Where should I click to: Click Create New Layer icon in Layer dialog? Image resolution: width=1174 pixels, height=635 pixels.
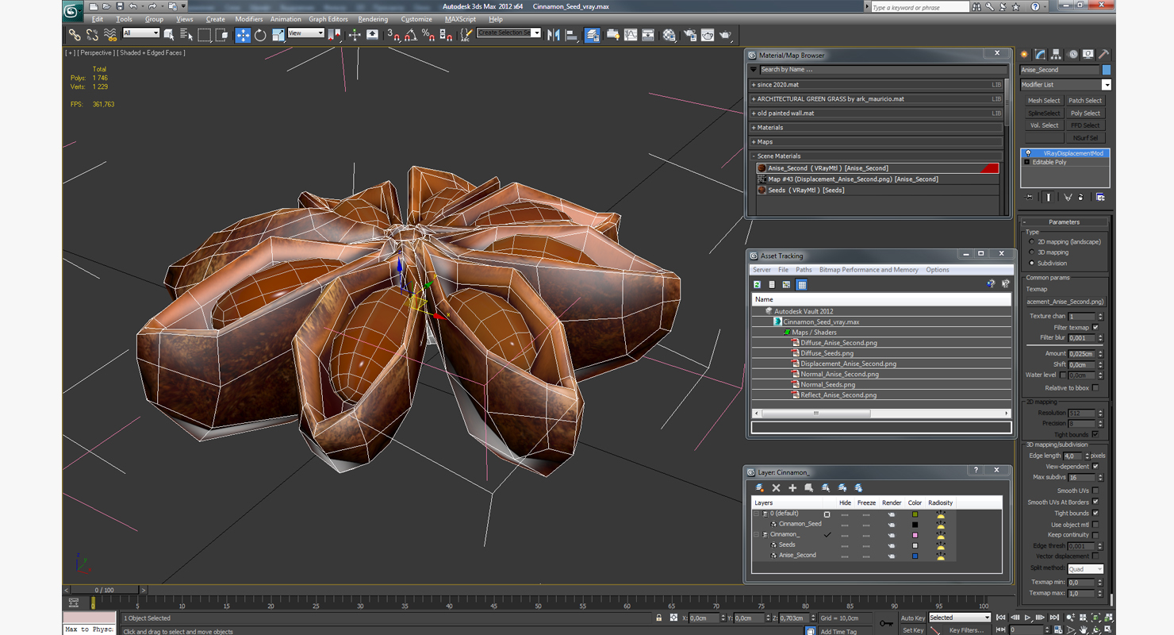tap(760, 487)
